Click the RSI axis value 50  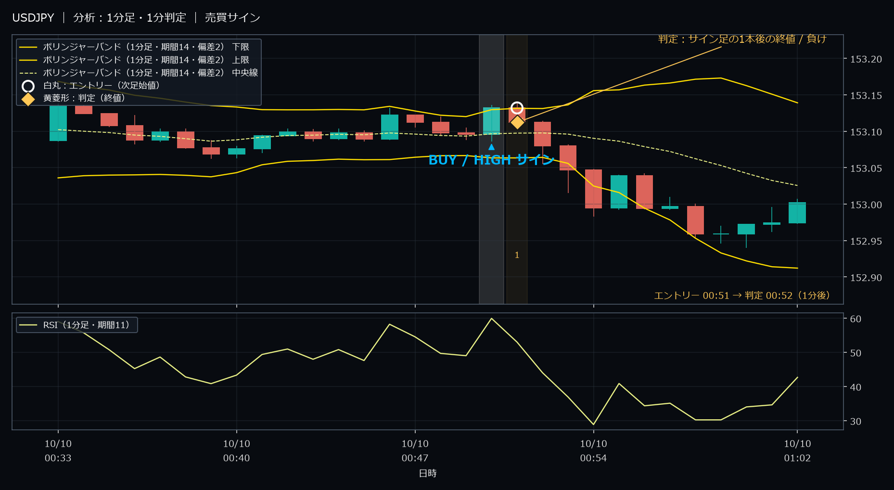click(856, 353)
